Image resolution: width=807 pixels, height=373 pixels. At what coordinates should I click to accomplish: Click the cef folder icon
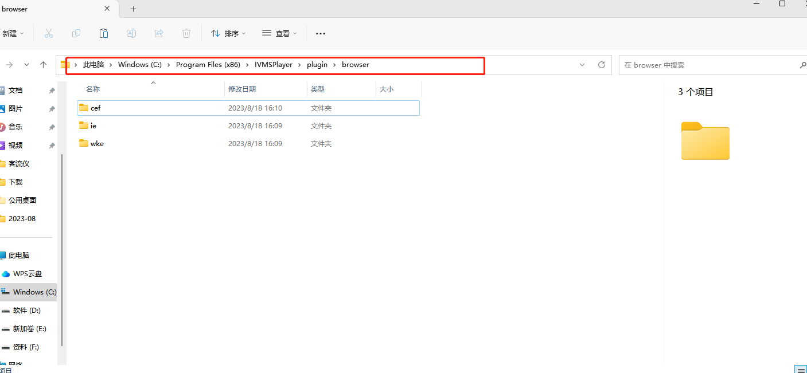(x=84, y=108)
